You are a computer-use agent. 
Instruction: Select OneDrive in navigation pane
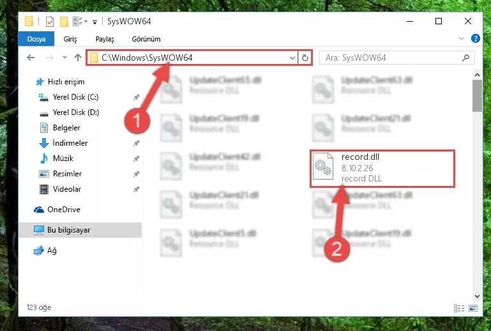64,210
